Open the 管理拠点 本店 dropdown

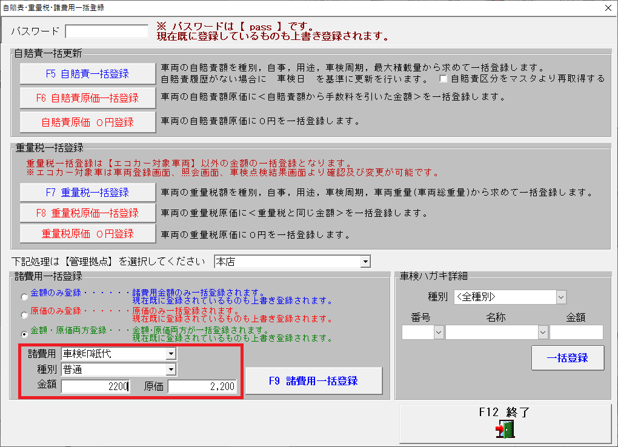click(365, 262)
